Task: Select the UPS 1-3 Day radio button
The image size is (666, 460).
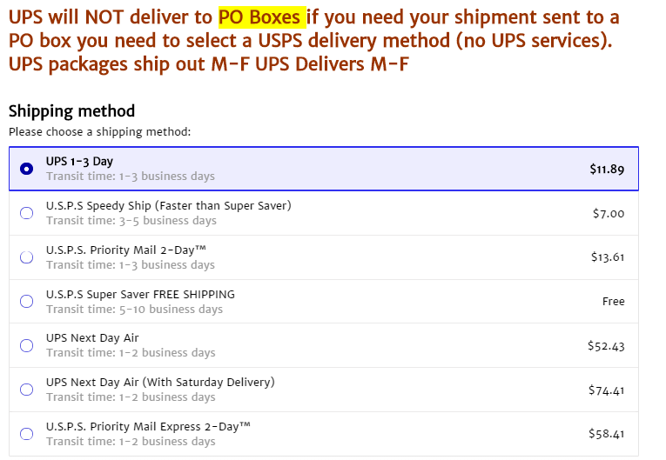Action: 26,169
